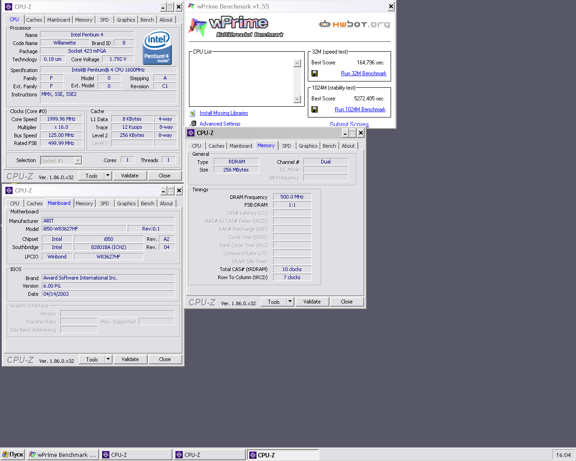This screenshot has height=461, width=576.
Task: Click Tools button in the CPU tab window
Action: (92, 176)
